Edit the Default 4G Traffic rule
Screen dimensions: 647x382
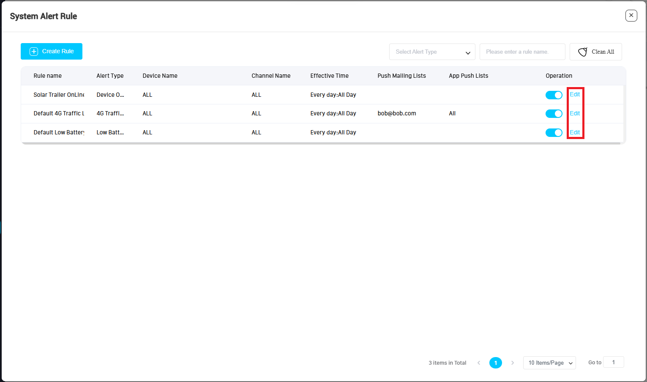click(x=575, y=114)
